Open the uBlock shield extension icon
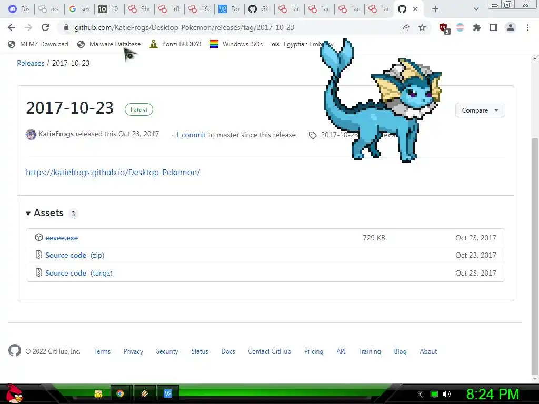 click(x=444, y=28)
